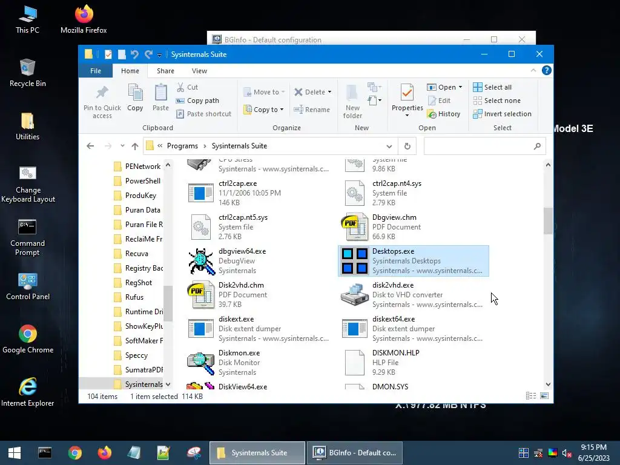The height and width of the screenshot is (465, 620).
Task: Select the ctrl2cap.nt4.sys file
Action: (414, 193)
